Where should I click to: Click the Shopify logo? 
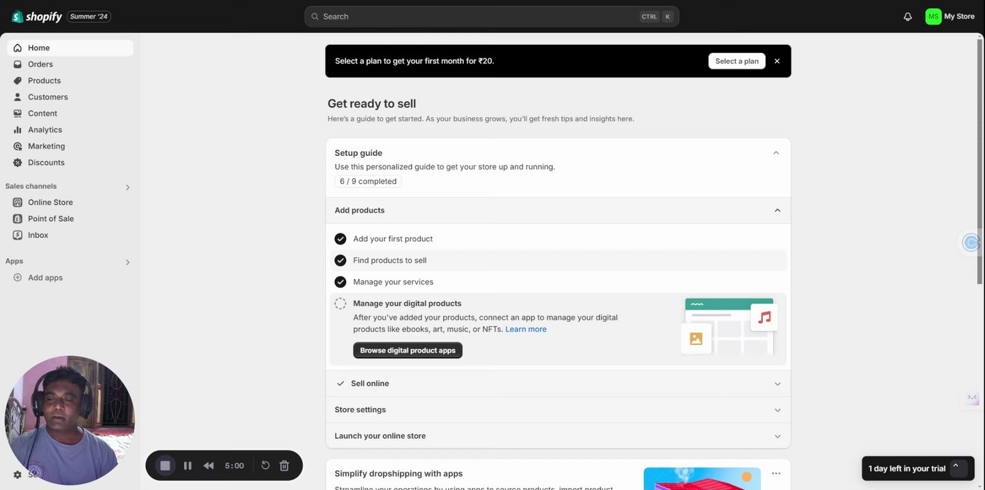tap(37, 16)
